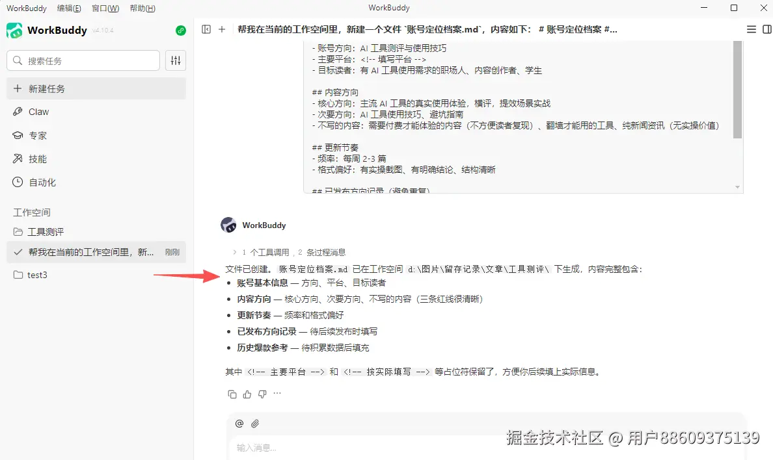
Task: Click the 刚刚 timestamp on task item
Action: pyautogui.click(x=172, y=252)
